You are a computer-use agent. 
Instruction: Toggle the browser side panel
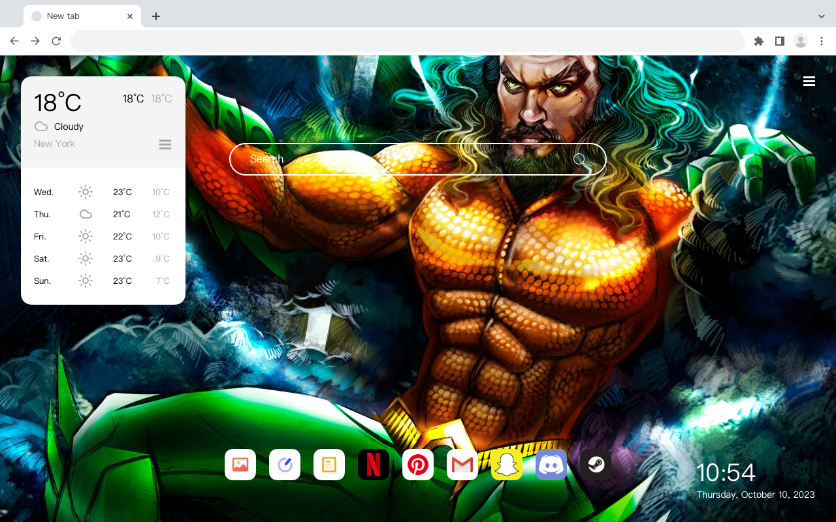tap(779, 41)
